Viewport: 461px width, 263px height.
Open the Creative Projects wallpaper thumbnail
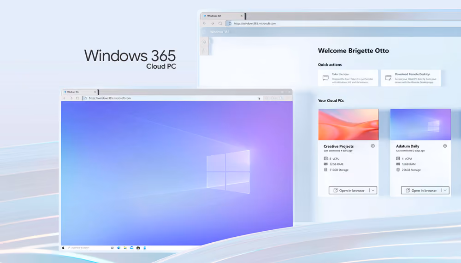tap(349, 124)
